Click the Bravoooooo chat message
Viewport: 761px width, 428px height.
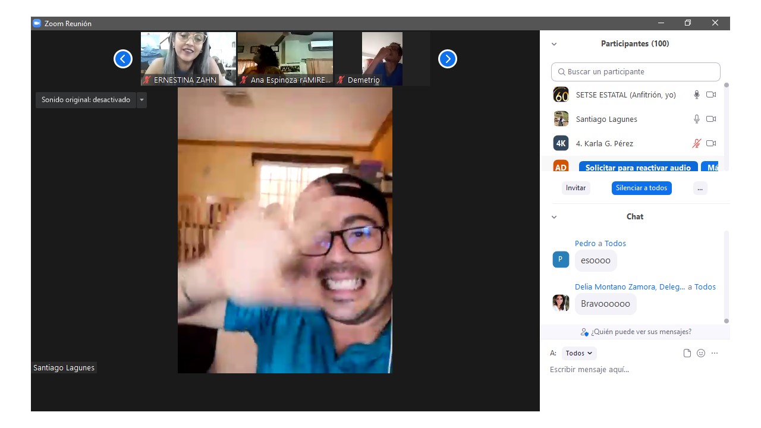(x=605, y=304)
